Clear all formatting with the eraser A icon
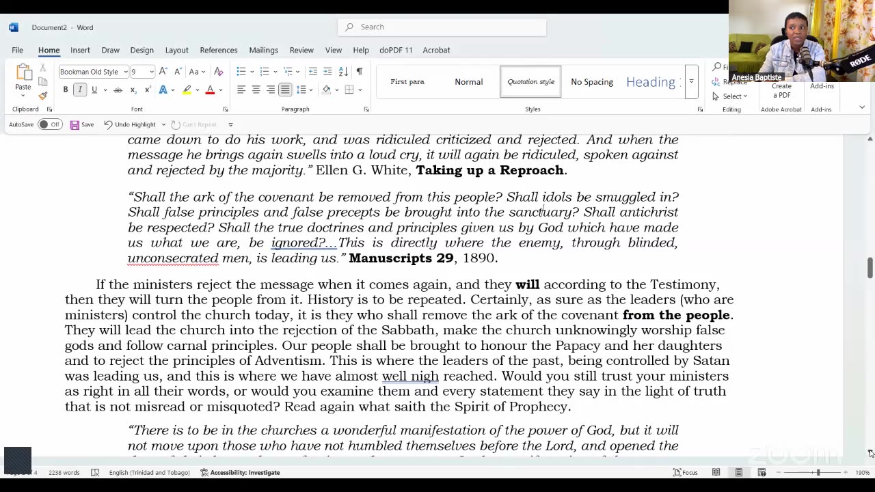The height and width of the screenshot is (492, 875). [x=219, y=72]
